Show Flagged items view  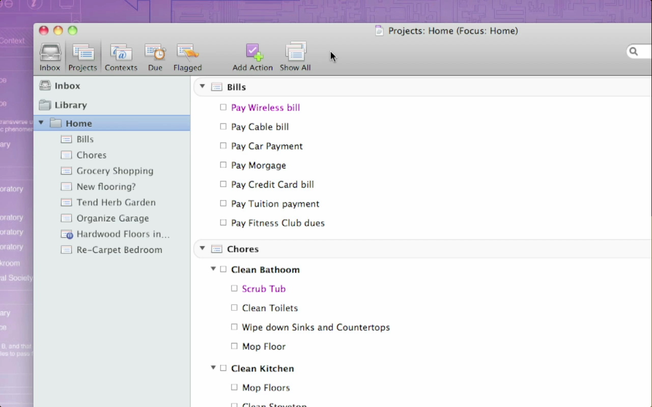coord(187,57)
